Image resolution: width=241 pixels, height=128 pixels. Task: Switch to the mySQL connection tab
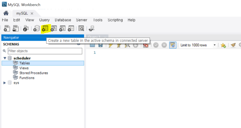pyautogui.click(x=22, y=13)
